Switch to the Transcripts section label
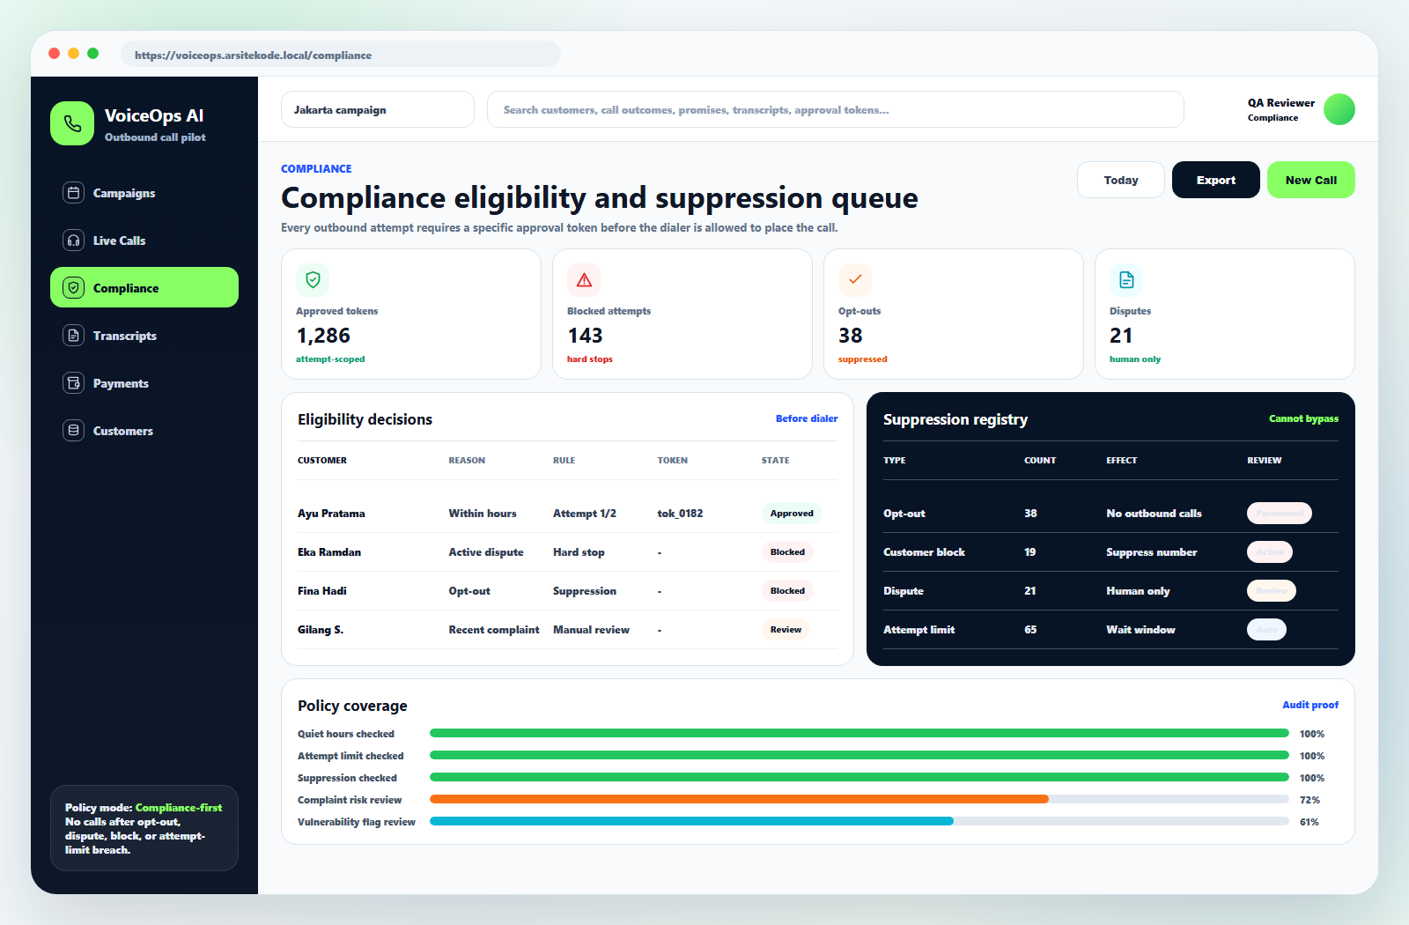 coord(125,336)
